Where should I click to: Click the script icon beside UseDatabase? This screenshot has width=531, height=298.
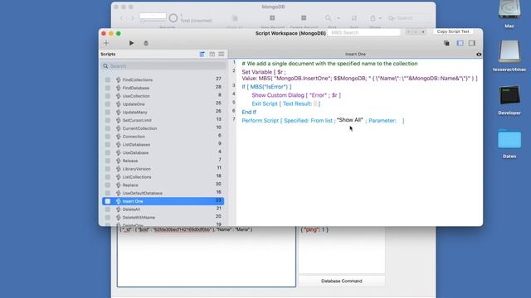(118, 152)
